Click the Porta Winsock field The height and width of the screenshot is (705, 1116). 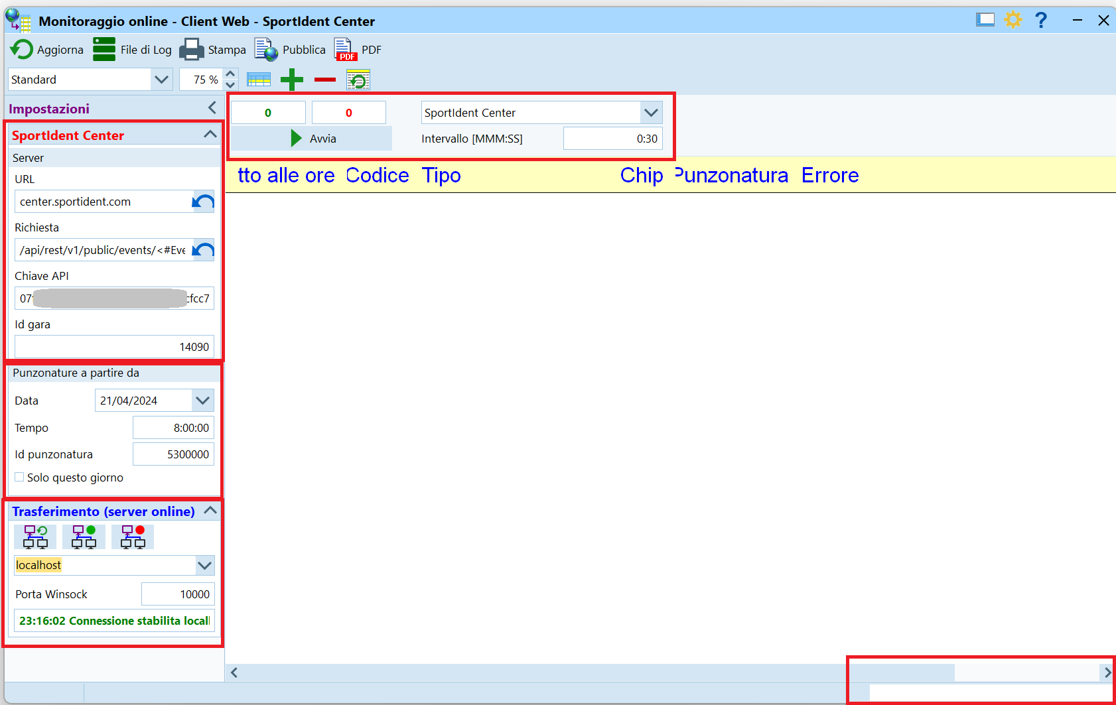coord(178,594)
